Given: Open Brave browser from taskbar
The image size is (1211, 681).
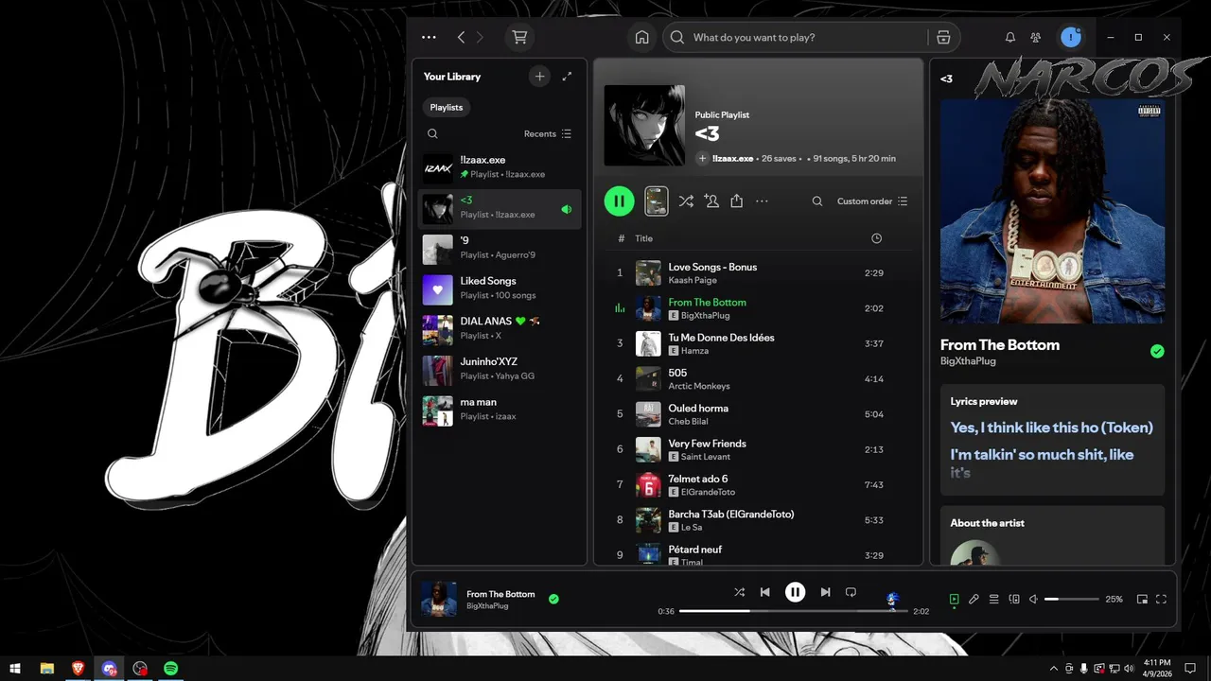Looking at the screenshot, I should (79, 668).
